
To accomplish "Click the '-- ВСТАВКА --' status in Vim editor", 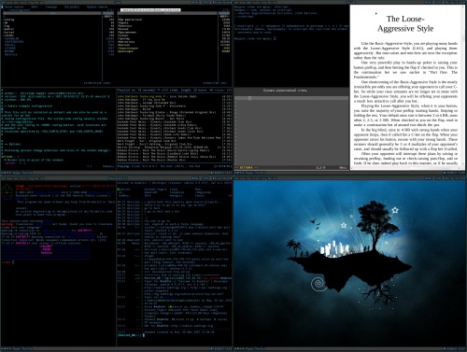I will coord(247,167).
